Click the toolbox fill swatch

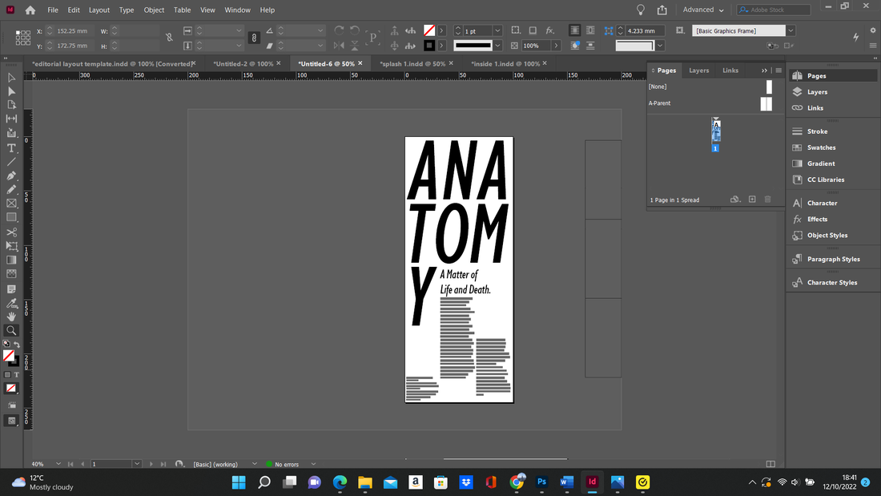[x=9, y=356]
